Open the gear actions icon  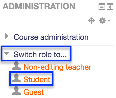pyautogui.click(x=102, y=21)
